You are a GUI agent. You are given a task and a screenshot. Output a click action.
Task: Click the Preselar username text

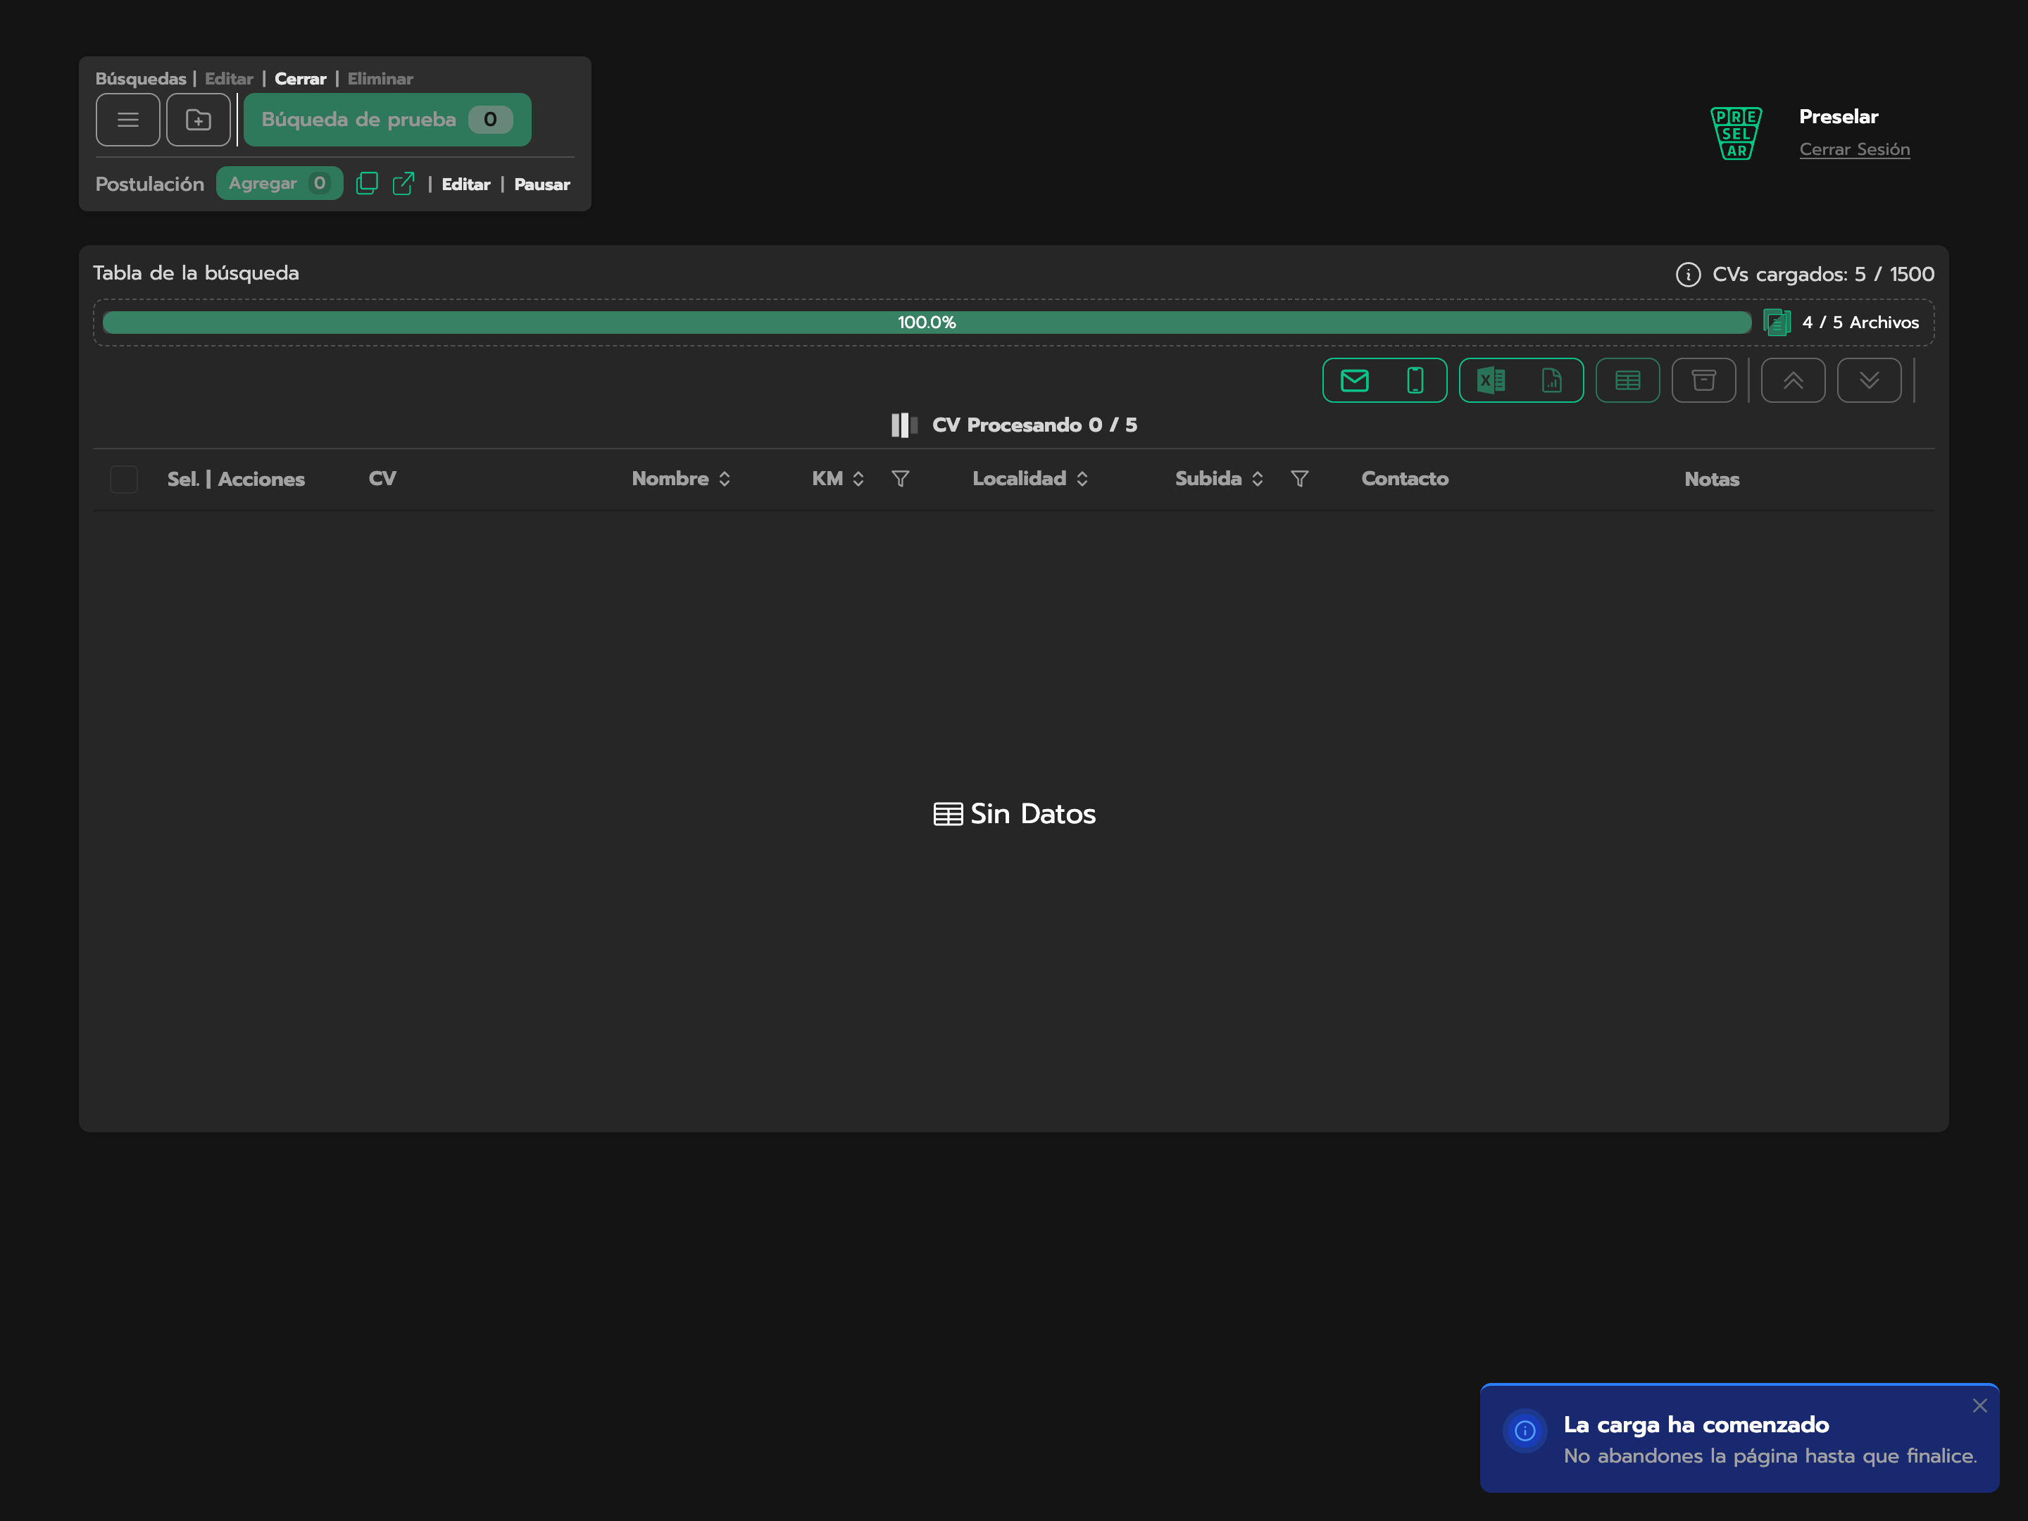pos(1838,116)
